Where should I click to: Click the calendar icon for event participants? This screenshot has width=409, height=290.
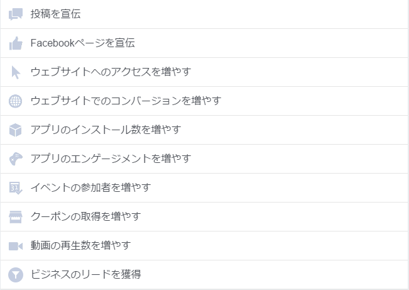click(x=16, y=188)
